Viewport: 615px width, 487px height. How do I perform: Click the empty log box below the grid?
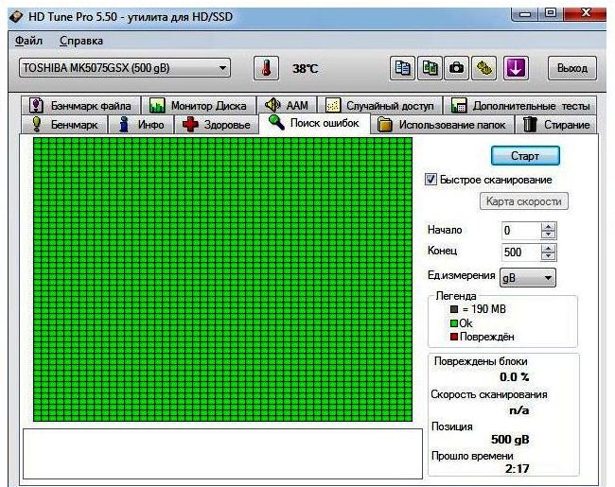(222, 453)
